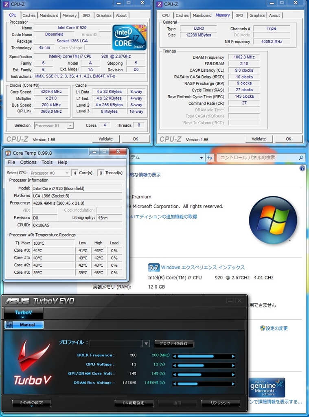Open the TurboV profile dropdown
Screen dimensions: 309x417
(146, 344)
